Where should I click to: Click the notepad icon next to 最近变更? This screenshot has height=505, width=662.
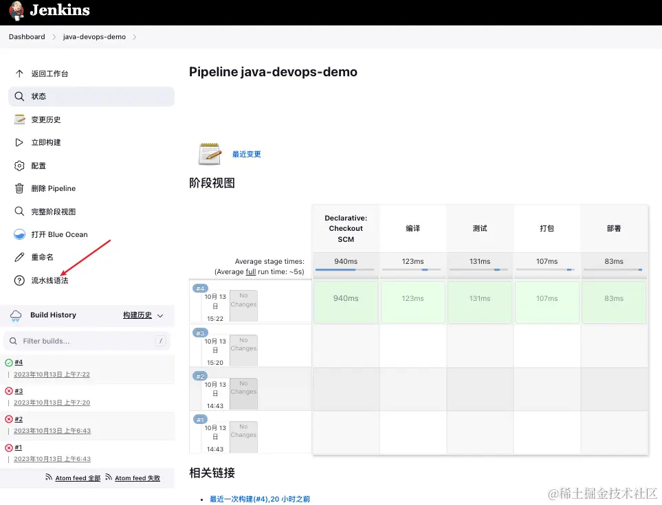click(210, 154)
